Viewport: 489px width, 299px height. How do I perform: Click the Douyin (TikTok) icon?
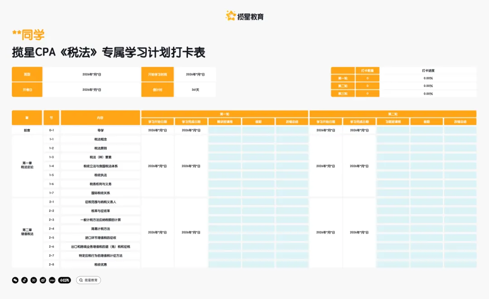click(x=24, y=280)
